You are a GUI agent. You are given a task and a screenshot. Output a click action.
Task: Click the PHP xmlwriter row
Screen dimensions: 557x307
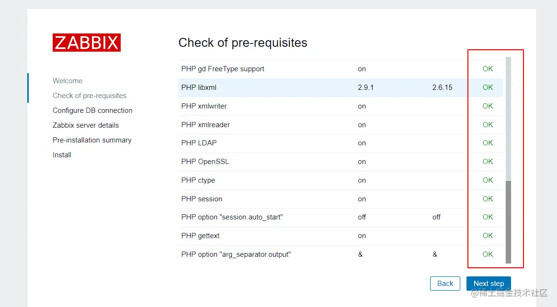tap(204, 106)
